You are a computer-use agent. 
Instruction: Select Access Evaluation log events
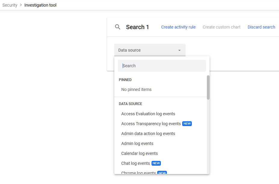148,114
